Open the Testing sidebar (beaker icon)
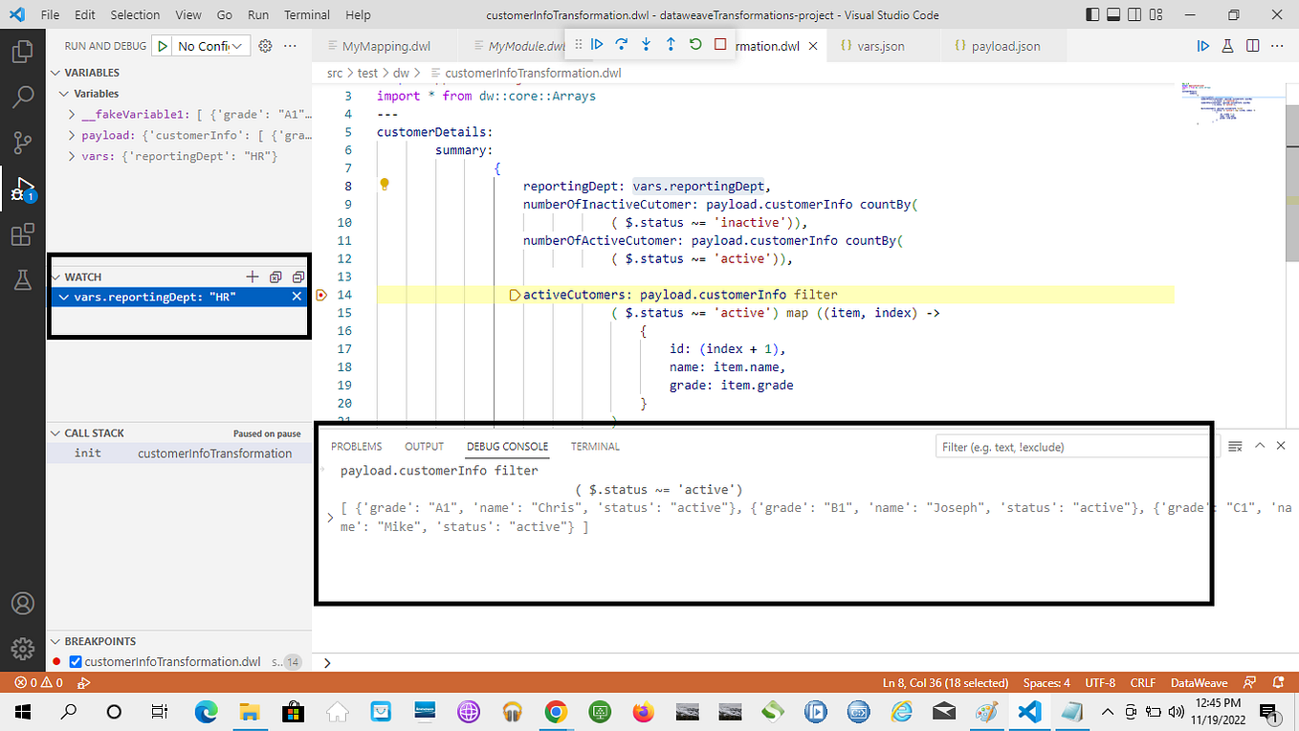 pos(23,278)
